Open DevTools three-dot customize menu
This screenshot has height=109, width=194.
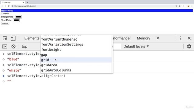[x=181, y=38]
